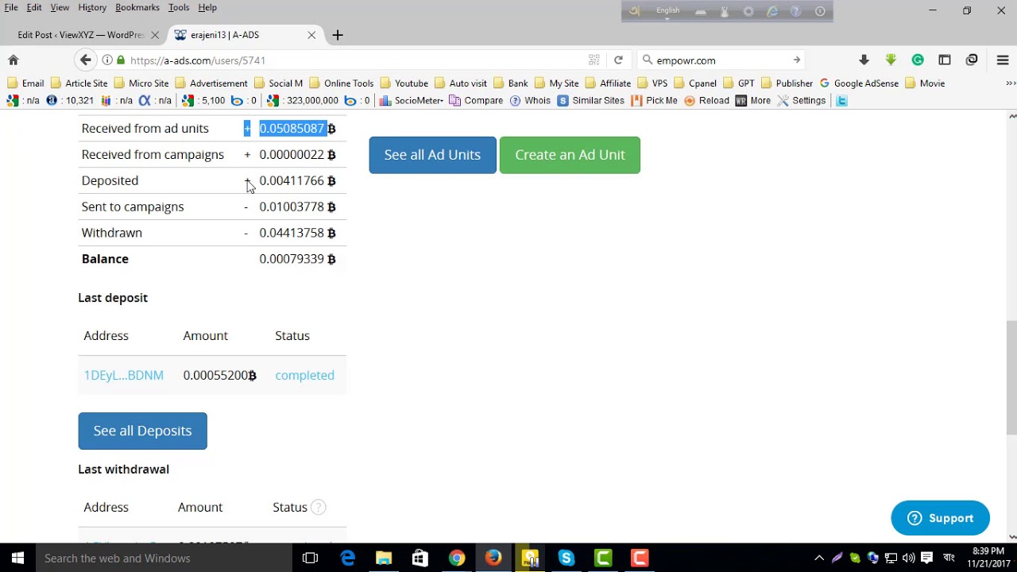Open Google Chrome from taskbar
This screenshot has width=1017, height=572.
click(x=456, y=558)
